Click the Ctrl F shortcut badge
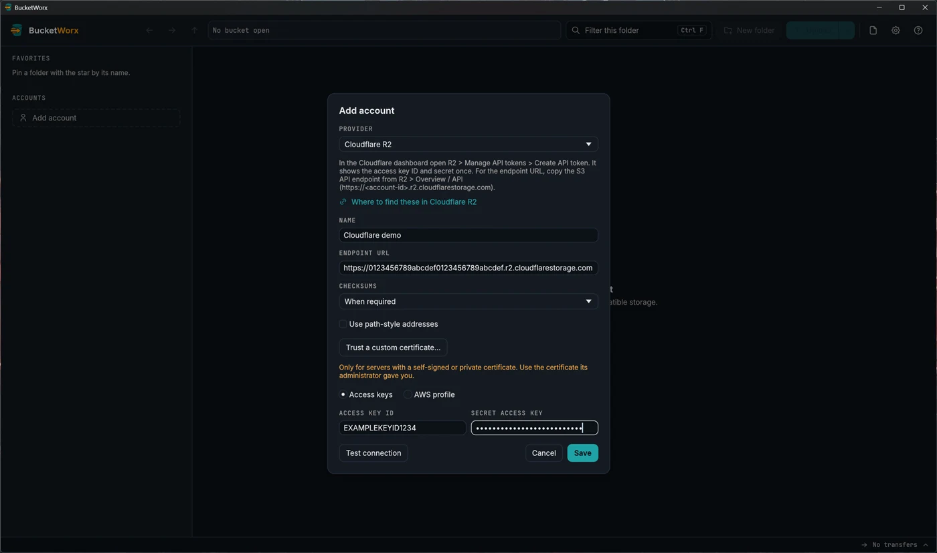This screenshot has width=937, height=553. 691,30
